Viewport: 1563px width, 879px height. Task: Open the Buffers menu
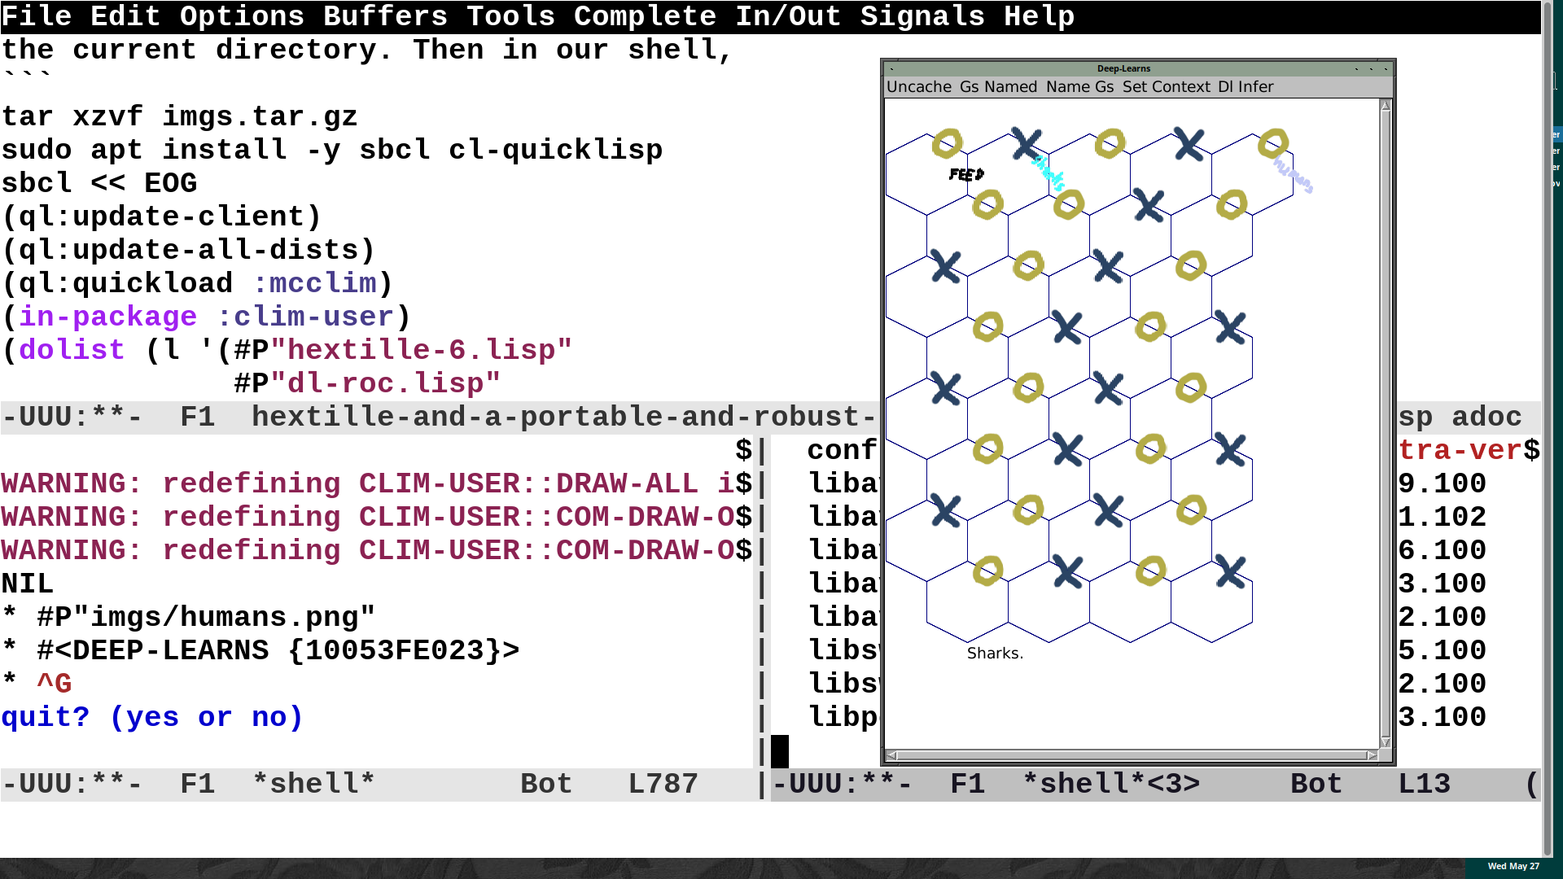pos(386,16)
